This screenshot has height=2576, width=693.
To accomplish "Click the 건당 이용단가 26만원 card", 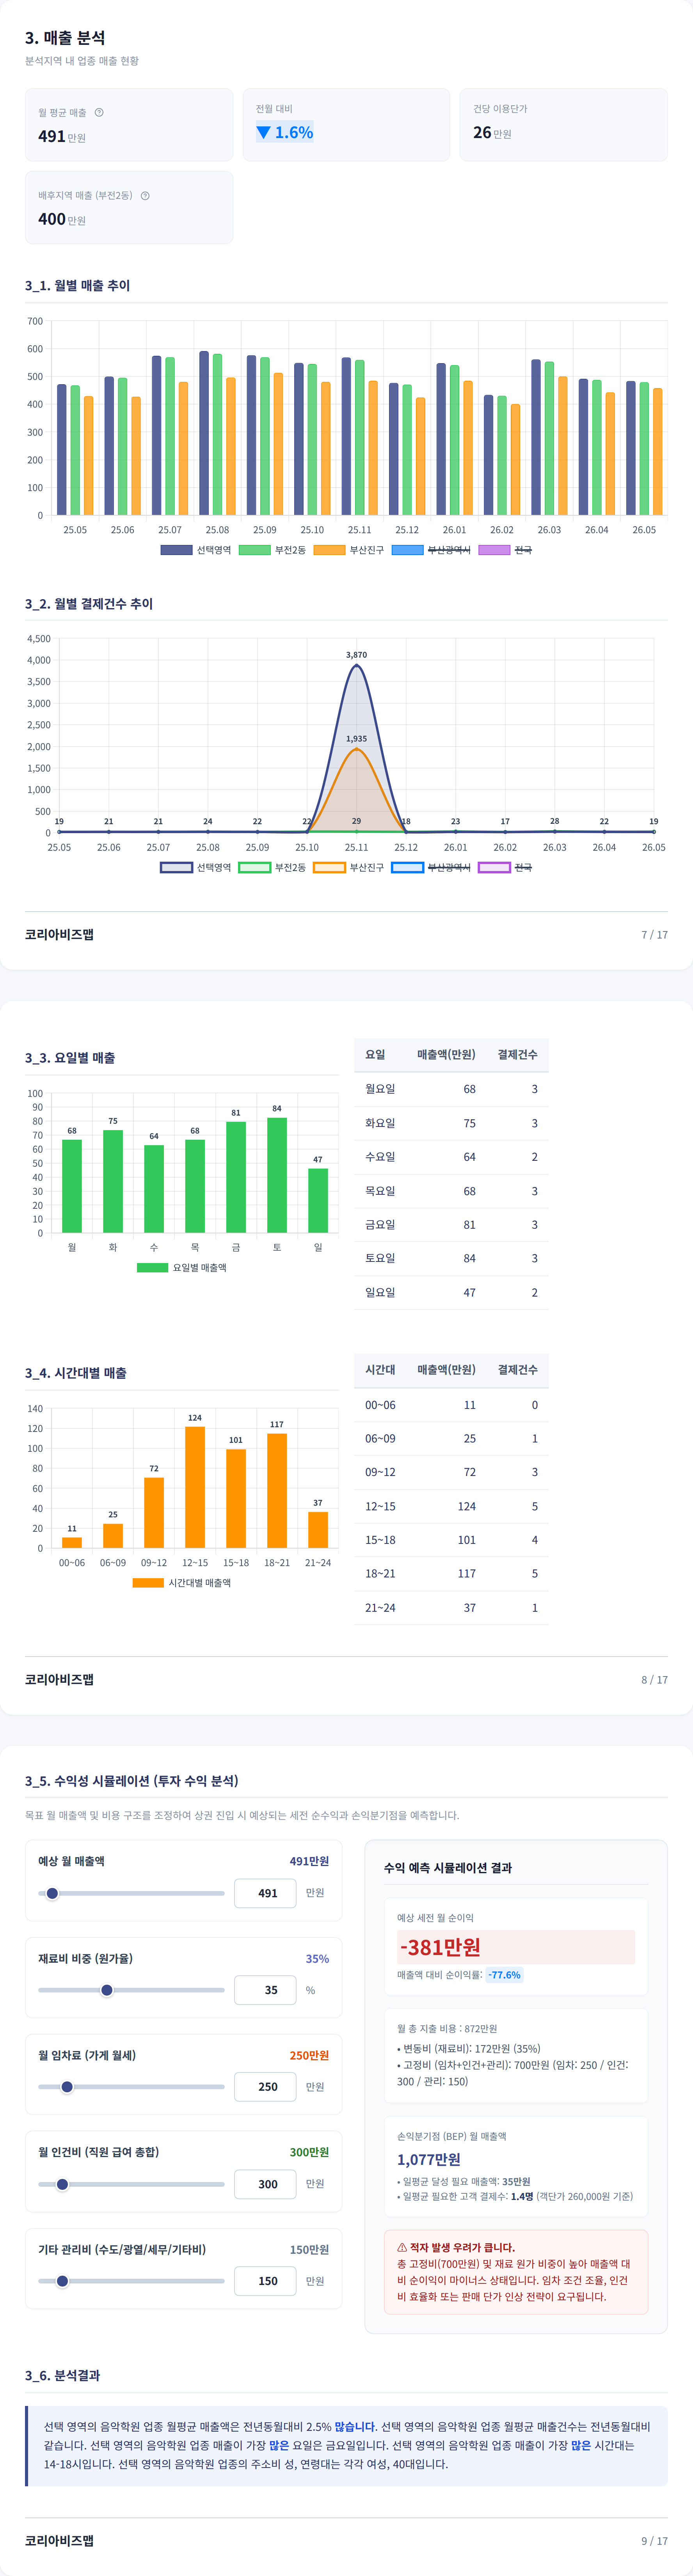I will (564, 125).
